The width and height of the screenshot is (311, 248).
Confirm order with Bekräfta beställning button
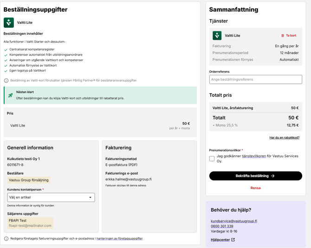tap(255, 176)
